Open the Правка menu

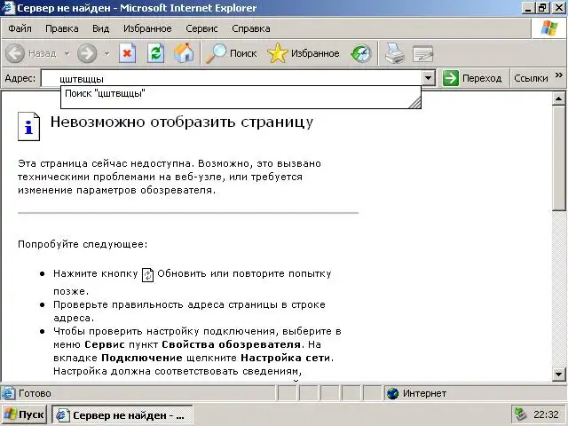point(62,28)
